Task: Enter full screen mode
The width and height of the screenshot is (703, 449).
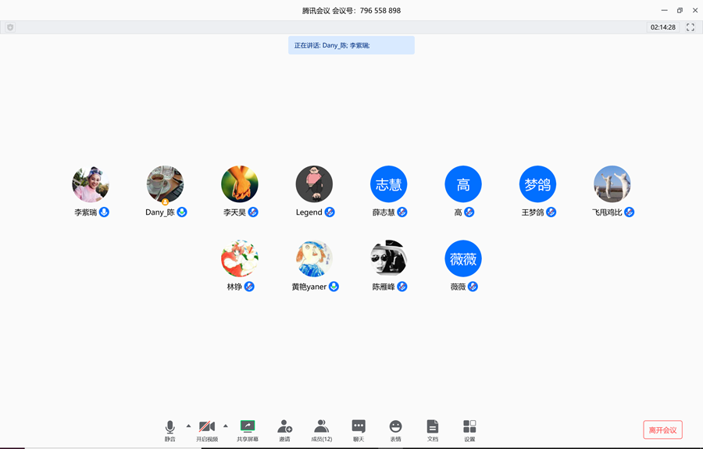Action: (691, 27)
